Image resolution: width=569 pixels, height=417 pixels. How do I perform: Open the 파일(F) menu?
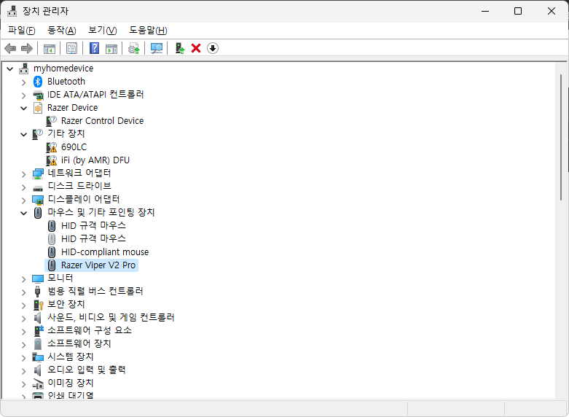[x=22, y=31]
